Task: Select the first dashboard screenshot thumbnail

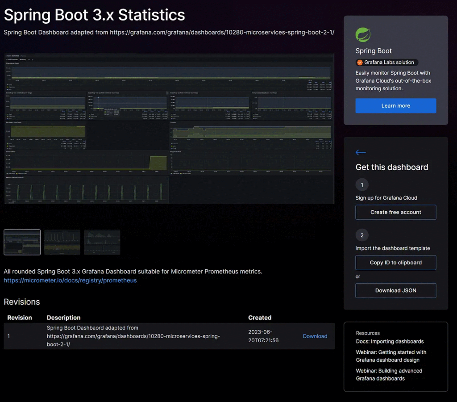Action: [22, 242]
